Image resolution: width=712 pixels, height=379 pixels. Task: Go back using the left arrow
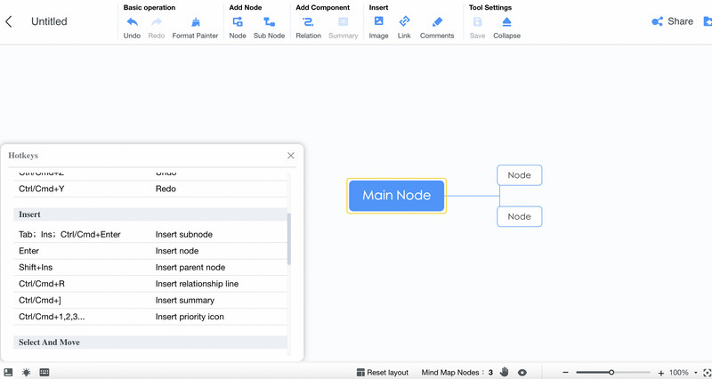click(9, 21)
